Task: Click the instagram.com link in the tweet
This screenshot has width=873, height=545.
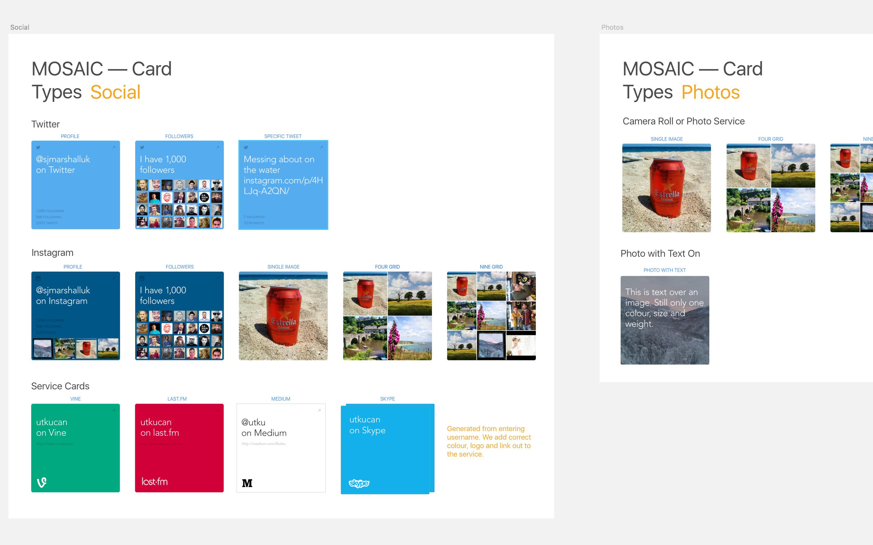Action: tap(283, 186)
